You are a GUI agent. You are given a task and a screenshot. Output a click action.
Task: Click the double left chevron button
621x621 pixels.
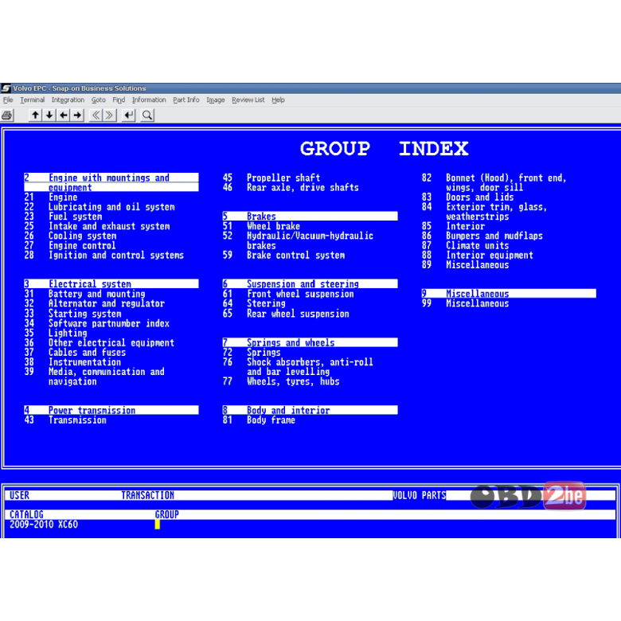pos(96,115)
